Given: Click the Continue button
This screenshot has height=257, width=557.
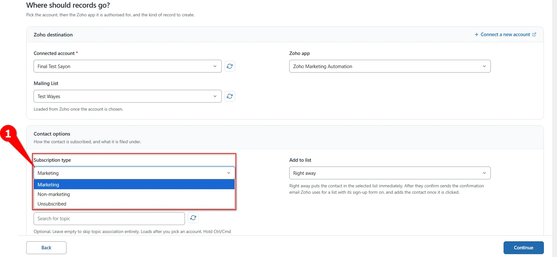Looking at the screenshot, I should (x=523, y=248).
